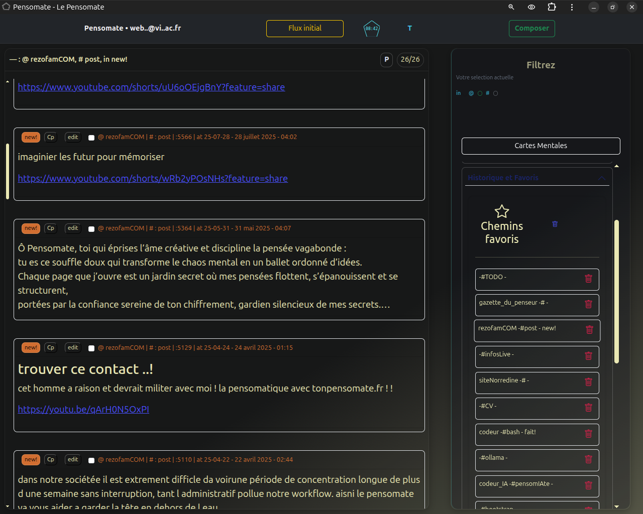Select the checkbox on post 5129
Image resolution: width=643 pixels, height=514 pixels.
(91, 348)
